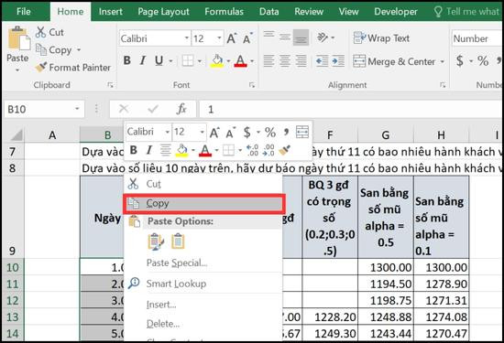The width and height of the screenshot is (504, 343).
Task: Apply accounting dollar format in ribbon
Action: (x=460, y=60)
